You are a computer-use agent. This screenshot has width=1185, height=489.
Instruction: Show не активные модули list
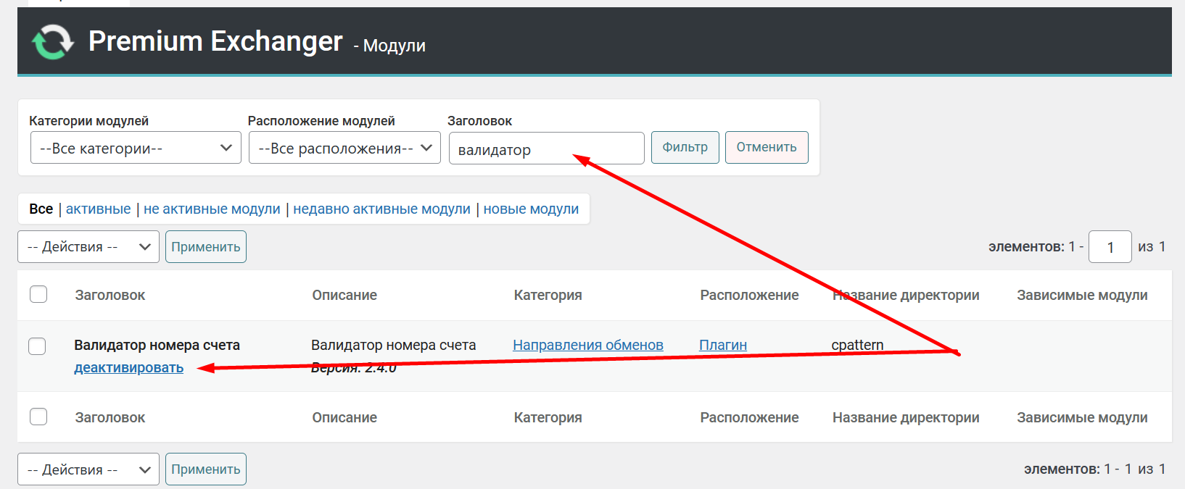[212, 209]
